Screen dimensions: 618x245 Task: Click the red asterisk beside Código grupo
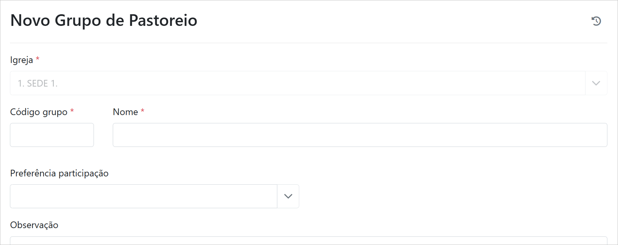click(x=72, y=111)
